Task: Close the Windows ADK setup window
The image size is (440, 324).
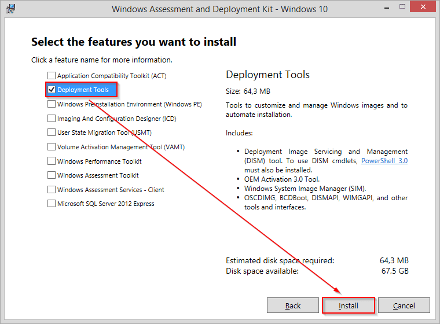Action: tap(423, 6)
